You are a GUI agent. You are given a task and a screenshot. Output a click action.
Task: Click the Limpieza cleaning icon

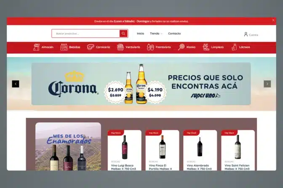(206, 47)
